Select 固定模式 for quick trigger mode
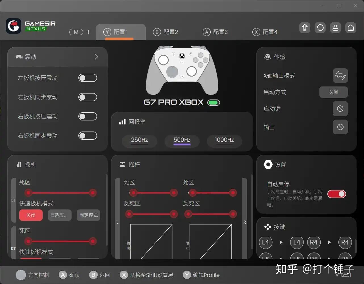364x284 pixels. coord(88,215)
